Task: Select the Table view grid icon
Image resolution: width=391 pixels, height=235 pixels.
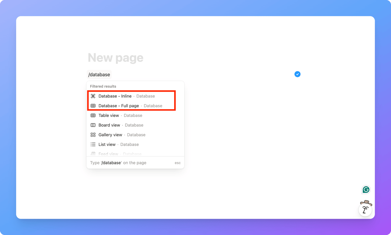Action: tap(93, 115)
